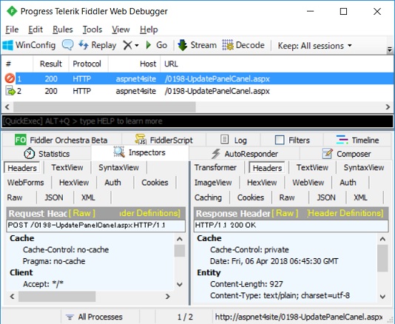This screenshot has height=324, width=395.
Task: Open the Keep: All sessions dropdown
Action: click(x=314, y=46)
